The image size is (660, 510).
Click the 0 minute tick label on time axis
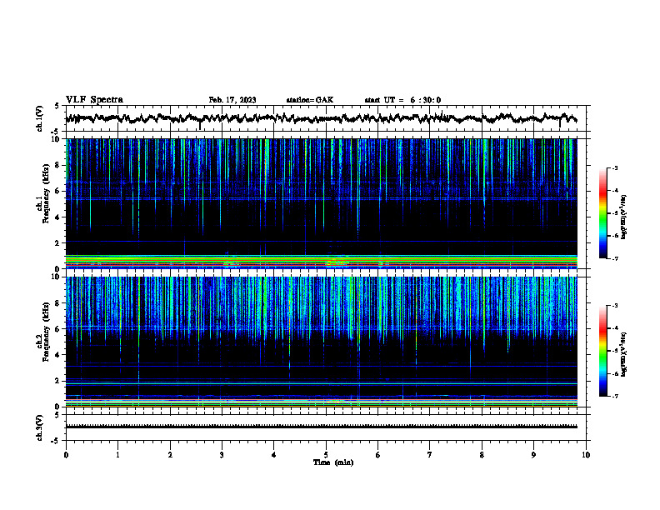tap(66, 455)
